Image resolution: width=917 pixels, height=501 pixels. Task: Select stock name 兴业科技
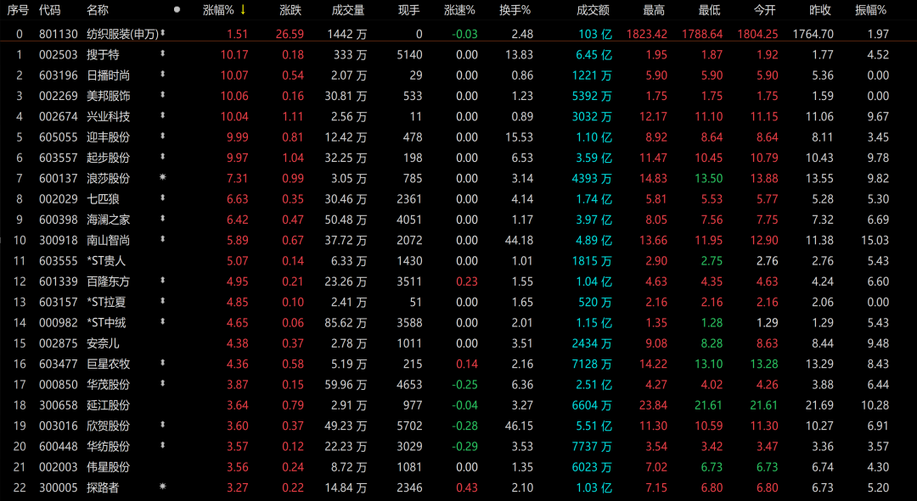tap(108, 117)
